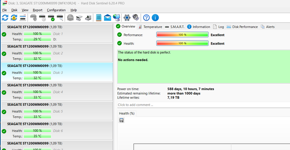
Task: Select the Overview tab
Action: point(126,27)
